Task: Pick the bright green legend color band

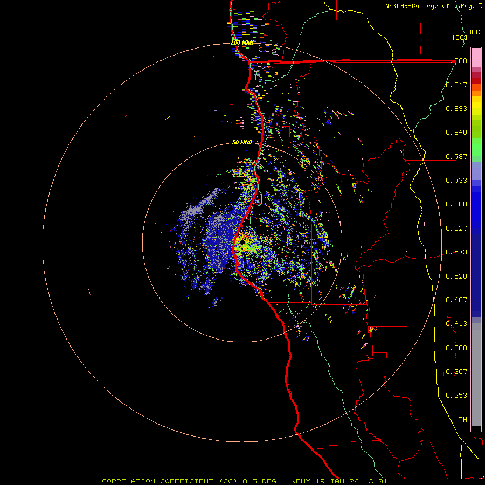Action: pos(476,147)
